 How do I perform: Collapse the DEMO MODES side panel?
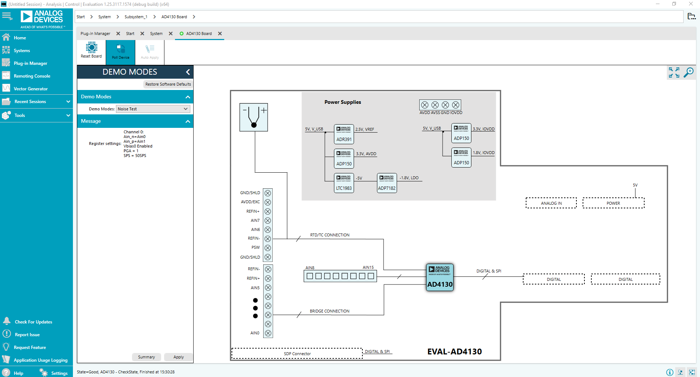coord(188,72)
